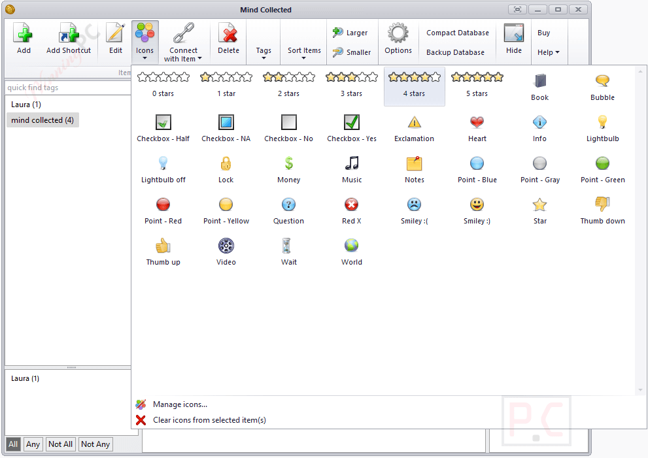
Task: Click the Buy link
Action: pyautogui.click(x=543, y=33)
